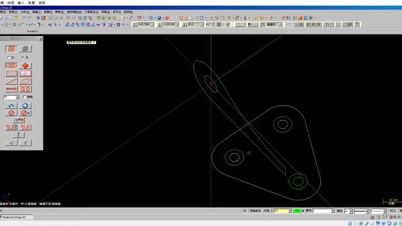This screenshot has width=402, height=226.
Task: Click the Unselect red prohibition button
Action: click(11, 113)
